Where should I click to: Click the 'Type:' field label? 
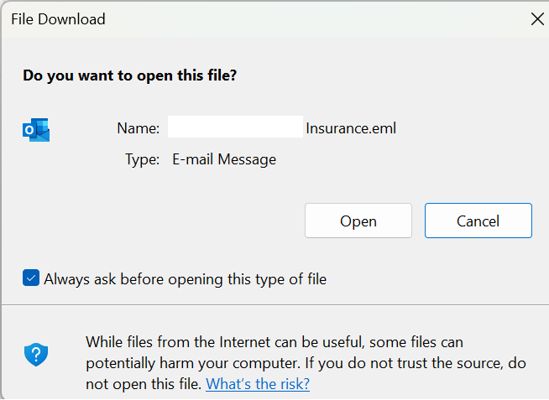coord(143,160)
